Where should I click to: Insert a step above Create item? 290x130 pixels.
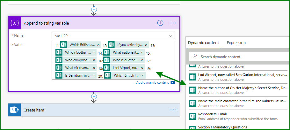[94, 96]
